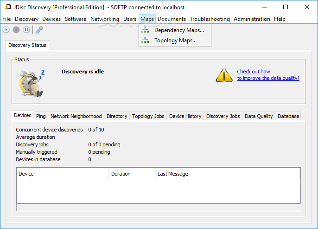
Task: Switch to the Devices status tab
Action: 23,115
